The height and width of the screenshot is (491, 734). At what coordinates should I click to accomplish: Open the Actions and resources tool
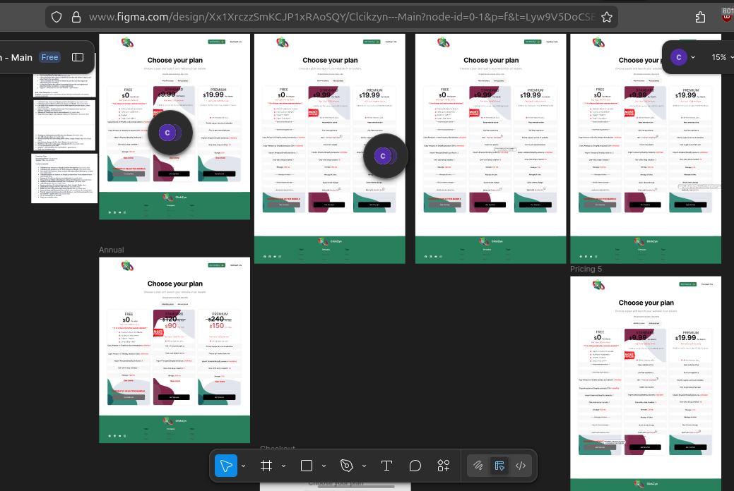pos(444,466)
